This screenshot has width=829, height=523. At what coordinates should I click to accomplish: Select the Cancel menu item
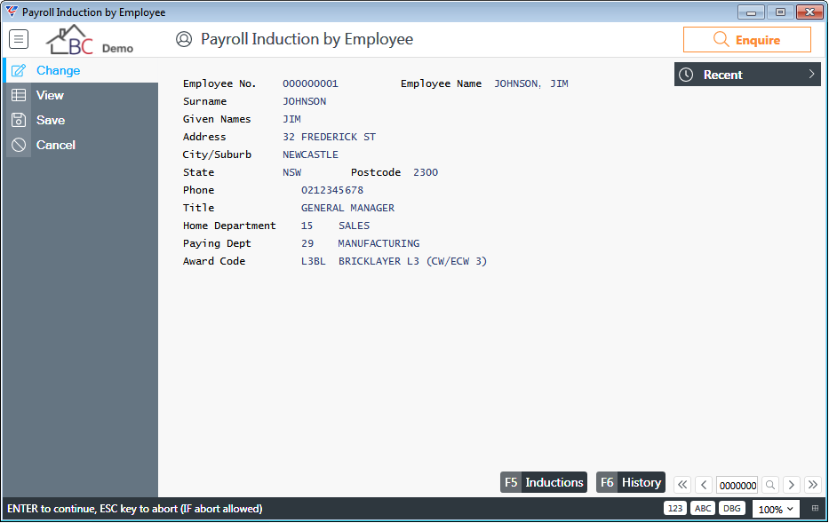coord(80,145)
